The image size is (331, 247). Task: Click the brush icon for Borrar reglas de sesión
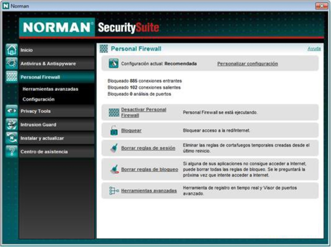[114, 148]
